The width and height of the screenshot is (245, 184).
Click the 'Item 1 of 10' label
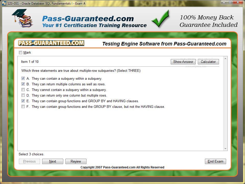click(30, 62)
